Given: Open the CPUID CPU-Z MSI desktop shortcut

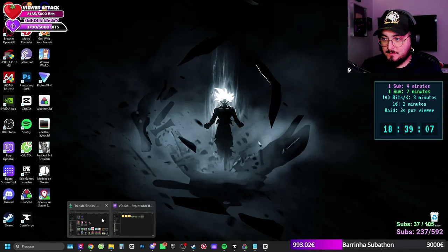Looking at the screenshot, I should coord(9,58).
